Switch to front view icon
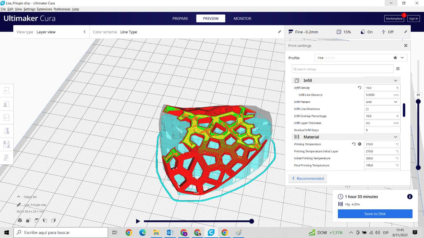 [28, 220]
